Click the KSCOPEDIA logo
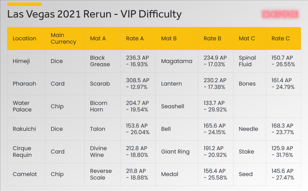The width and height of the screenshot is (308, 191). [x=280, y=14]
